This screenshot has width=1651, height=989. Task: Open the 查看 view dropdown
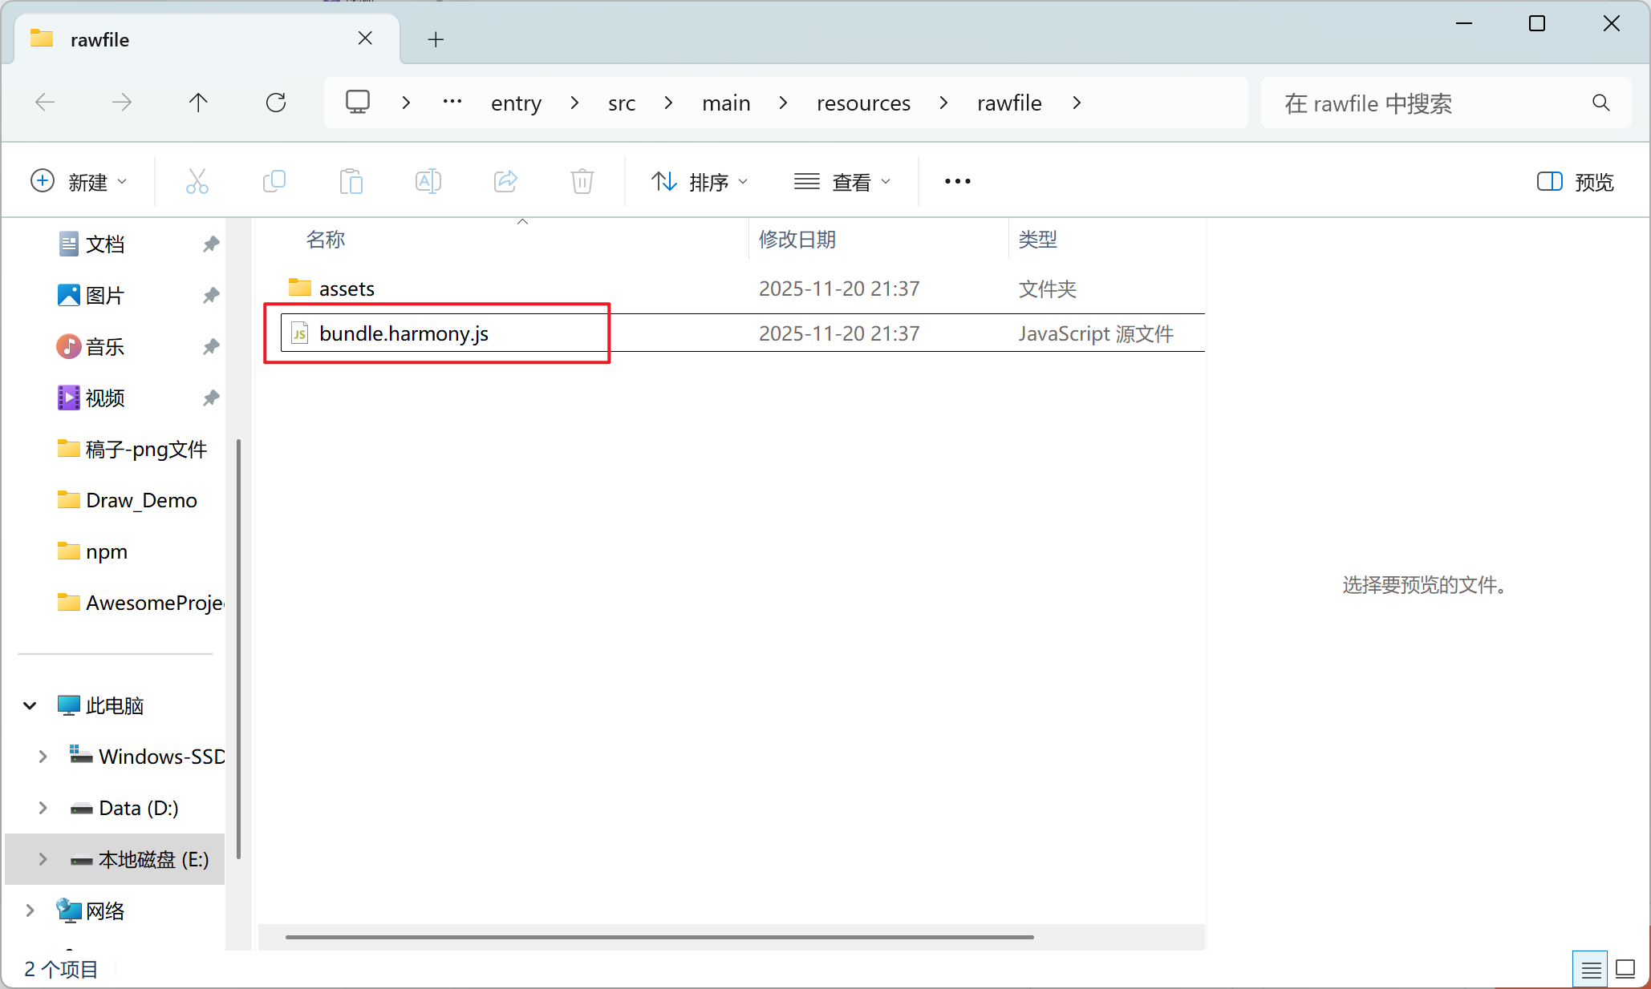pos(842,182)
